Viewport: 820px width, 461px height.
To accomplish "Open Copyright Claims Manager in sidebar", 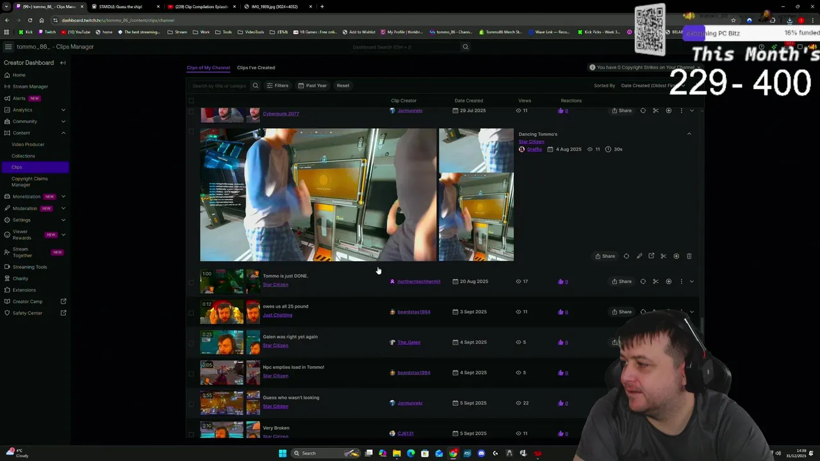I will (29, 182).
